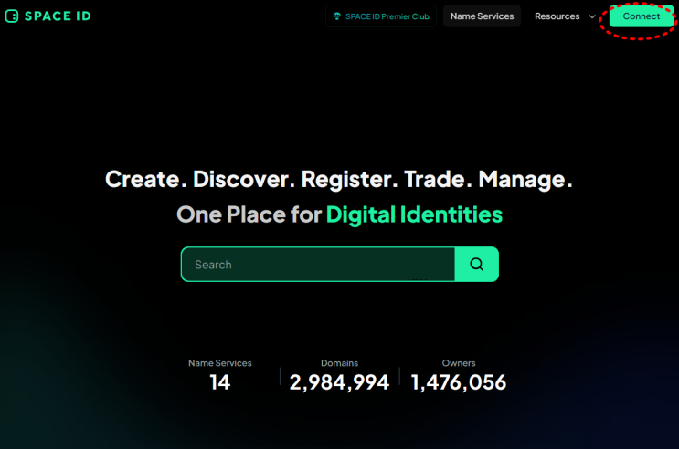Image resolution: width=679 pixels, height=449 pixels.
Task: Select the Name Services count 14
Action: [219, 382]
